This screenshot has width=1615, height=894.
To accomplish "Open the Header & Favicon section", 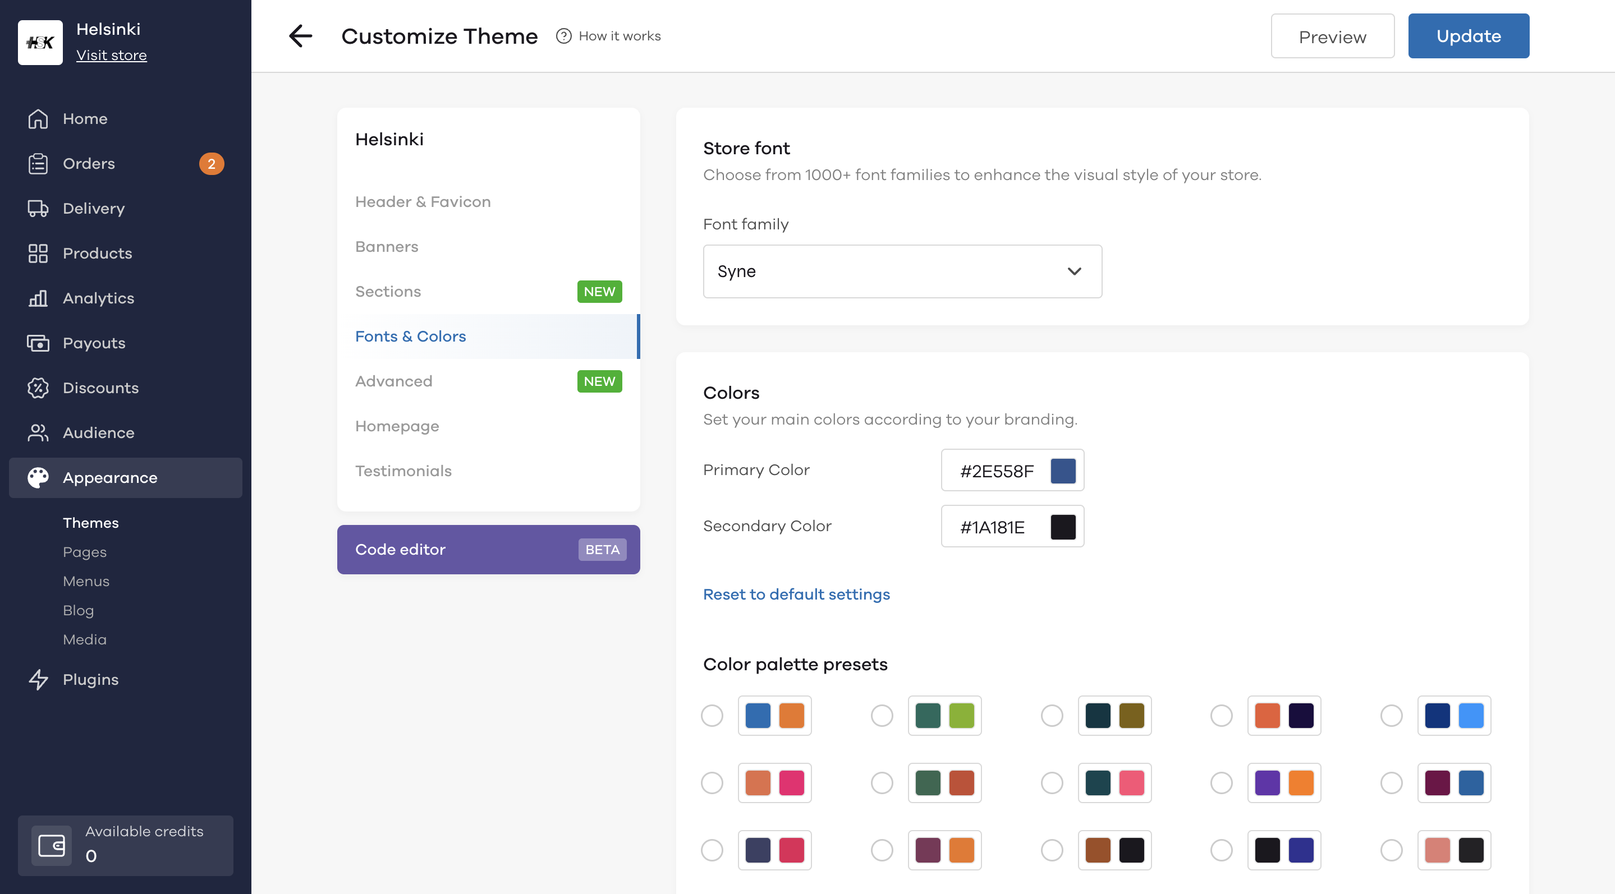I will [x=488, y=202].
